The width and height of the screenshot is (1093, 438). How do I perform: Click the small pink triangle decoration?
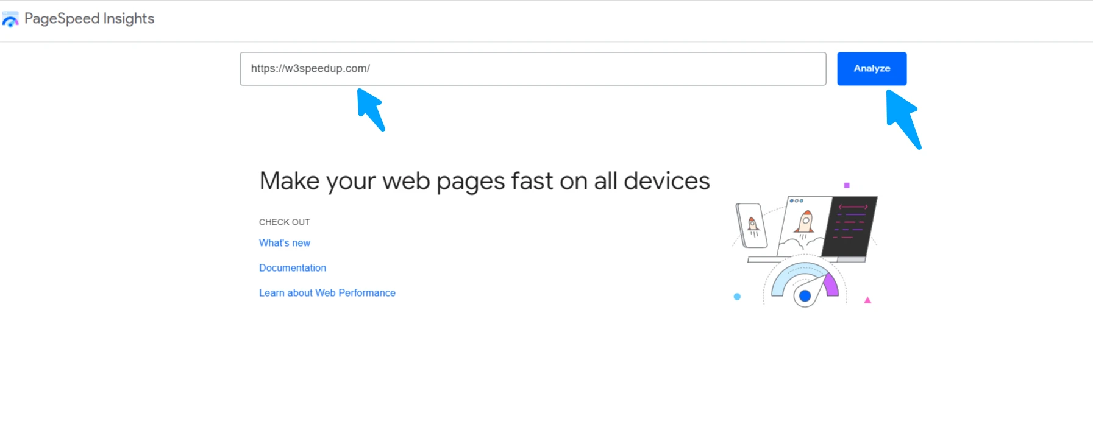pos(867,300)
